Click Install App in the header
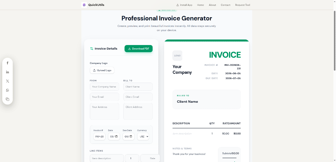The image size is (336, 162). [x=184, y=5]
